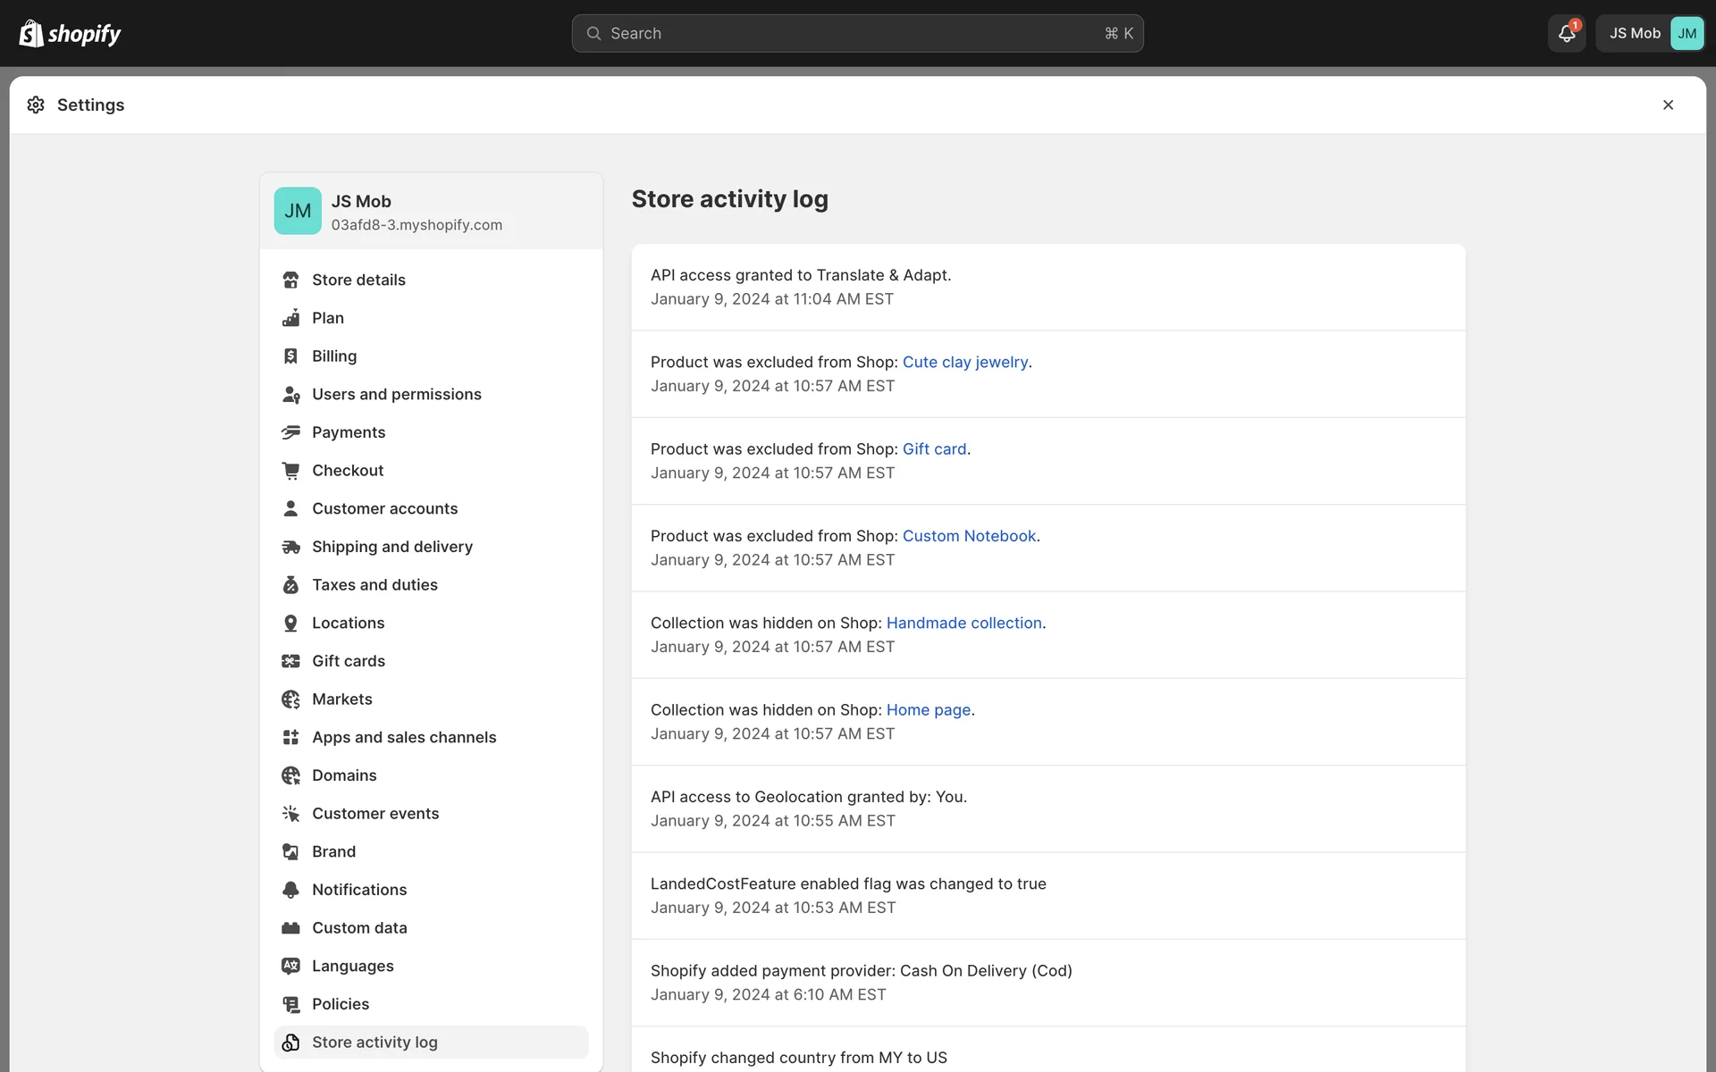Click the Locations pin icon
Screen dimensions: 1716x1072
290,623
